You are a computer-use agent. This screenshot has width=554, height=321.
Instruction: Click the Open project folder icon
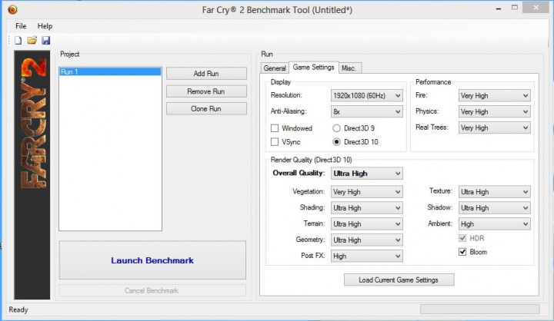click(32, 40)
